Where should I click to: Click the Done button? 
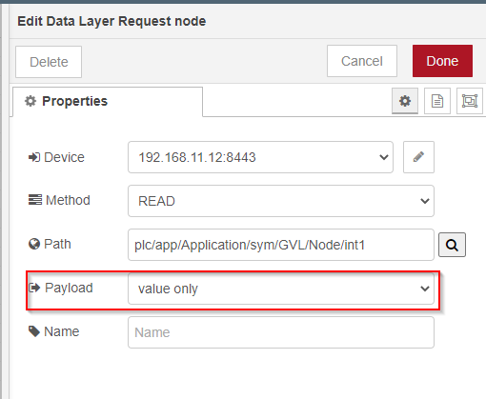442,61
